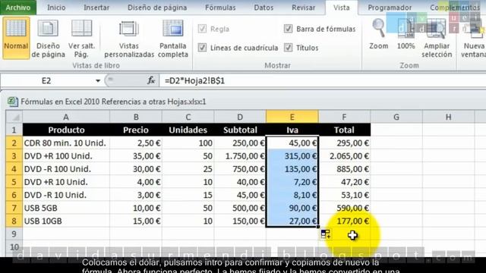Open the Auto Fill options button
The width and height of the screenshot is (486, 273).
click(x=326, y=234)
